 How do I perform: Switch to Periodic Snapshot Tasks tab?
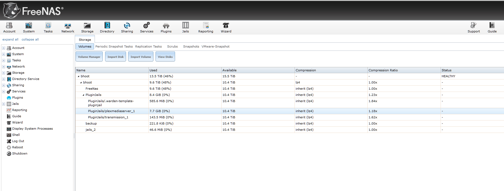point(114,46)
